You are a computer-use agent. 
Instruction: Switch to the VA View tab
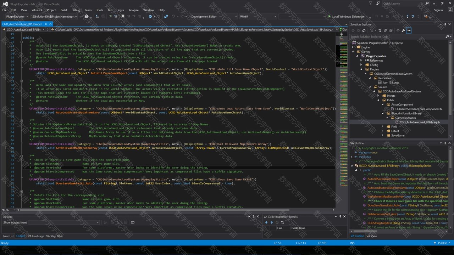(372, 236)
